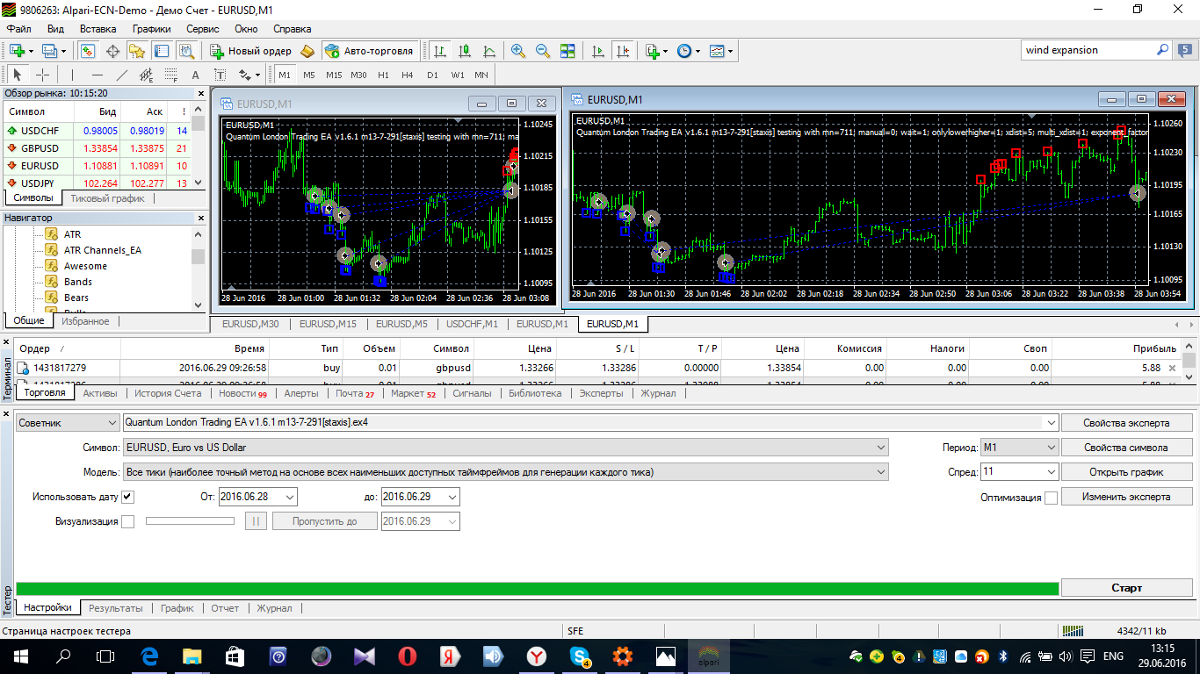Switch to the Результаты tab

click(x=116, y=607)
